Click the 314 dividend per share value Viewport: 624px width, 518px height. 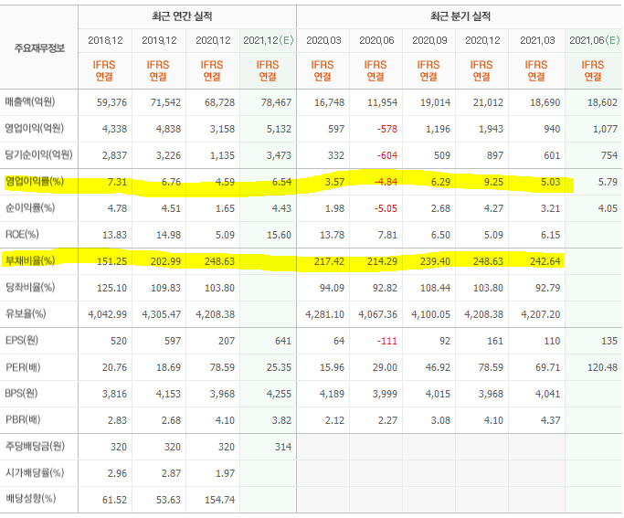click(283, 447)
